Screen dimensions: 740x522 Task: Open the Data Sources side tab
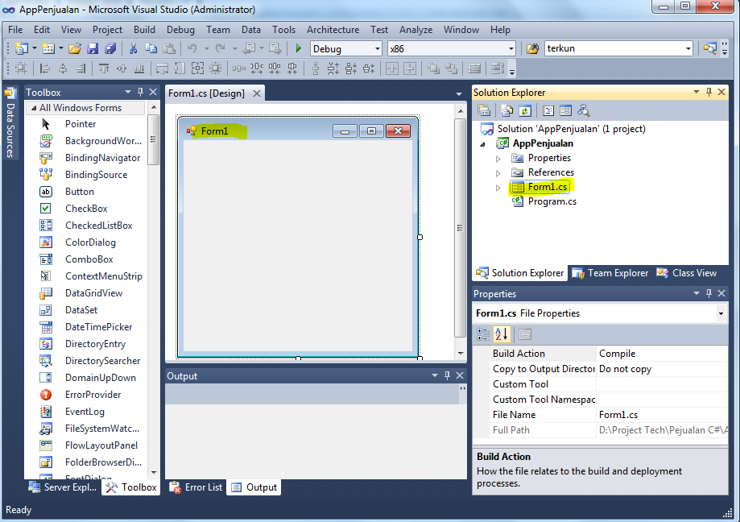[10, 124]
